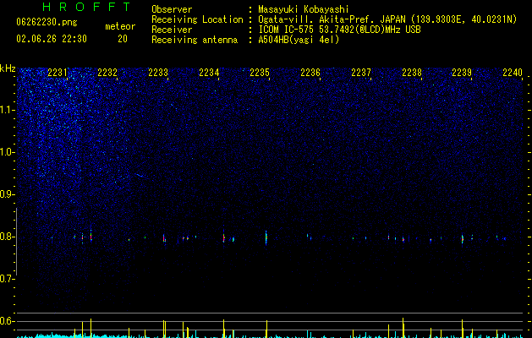The width and height of the screenshot is (532, 338).
Task: Click the 2232 time marker
Action: 107,73
